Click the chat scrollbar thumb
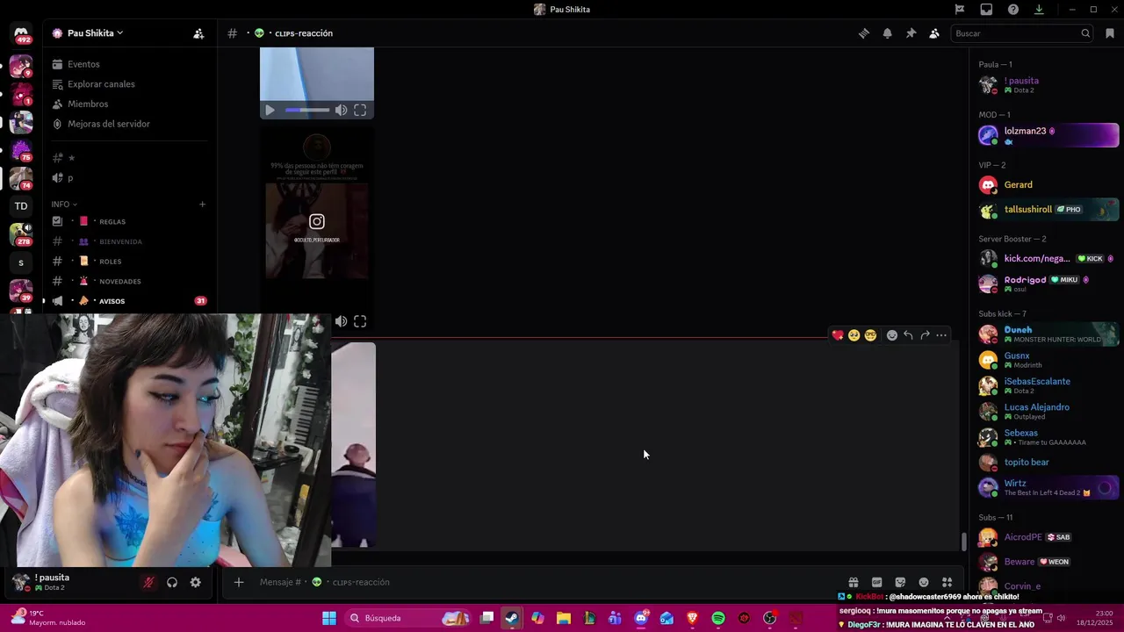The image size is (1124, 632). 963,542
